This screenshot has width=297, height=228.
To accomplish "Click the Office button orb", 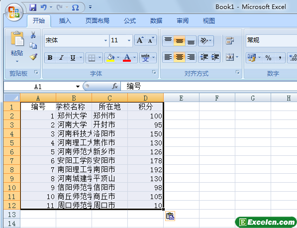I will pyautogui.click(x=14, y=12).
